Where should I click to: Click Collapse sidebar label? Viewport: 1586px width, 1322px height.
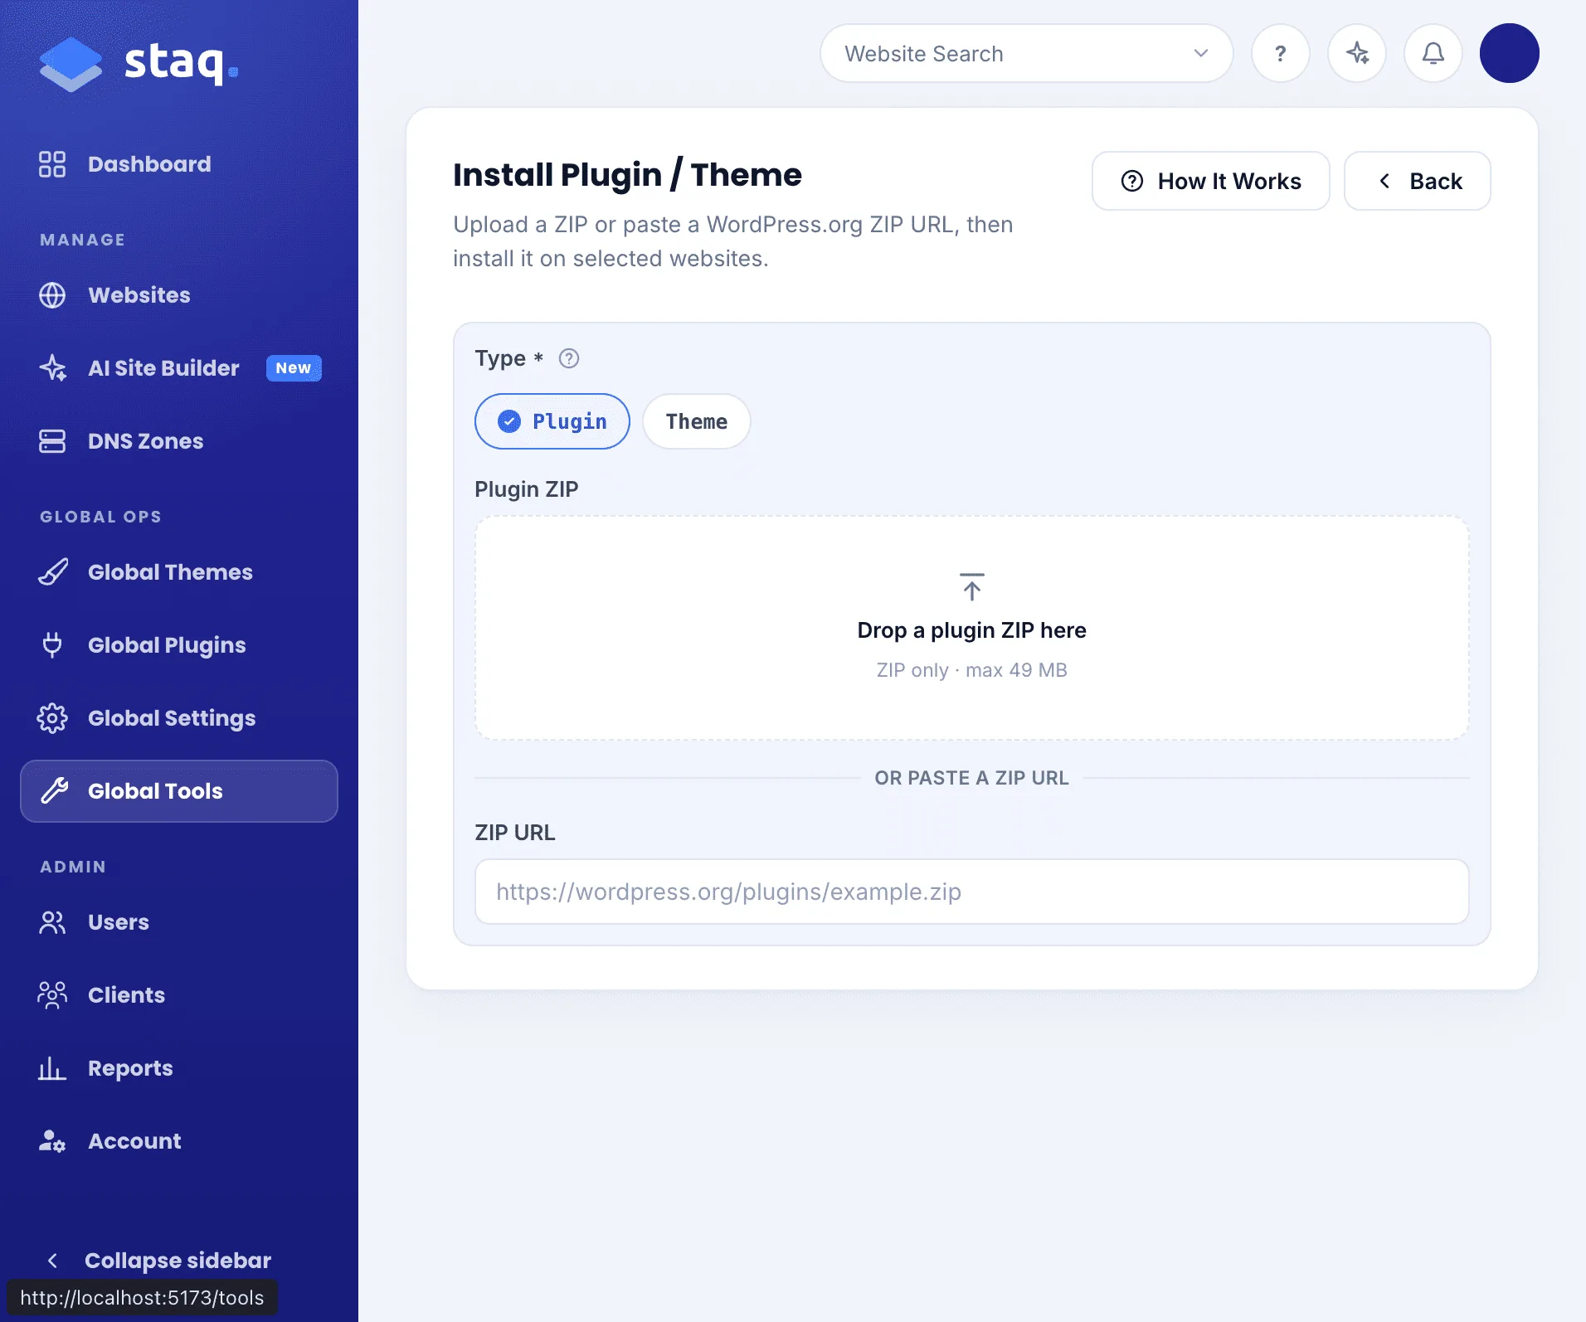click(x=178, y=1261)
